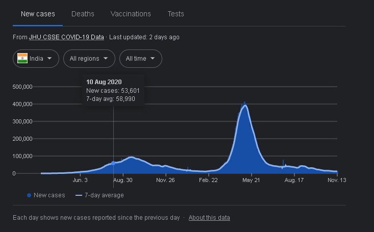Click the Feb. 22 x-axis date label
Screen dimensions: 374x232
pyautogui.click(x=208, y=180)
